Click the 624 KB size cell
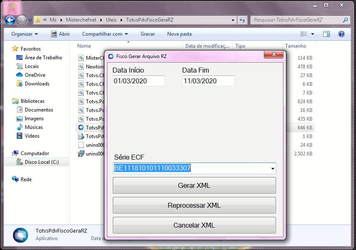 coord(305,102)
